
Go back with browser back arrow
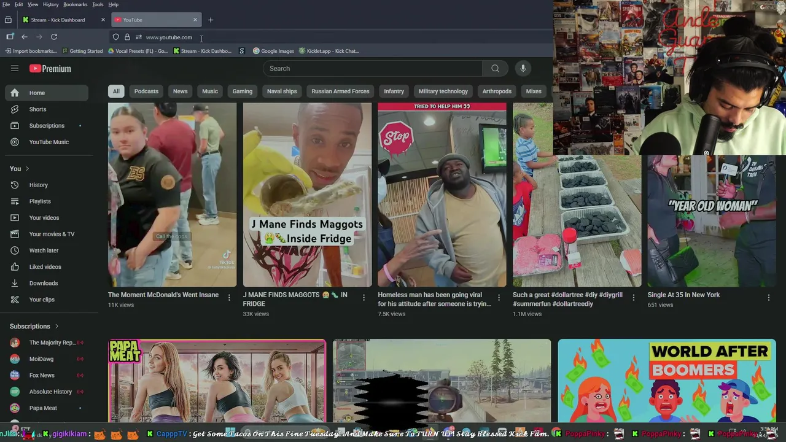[25, 37]
